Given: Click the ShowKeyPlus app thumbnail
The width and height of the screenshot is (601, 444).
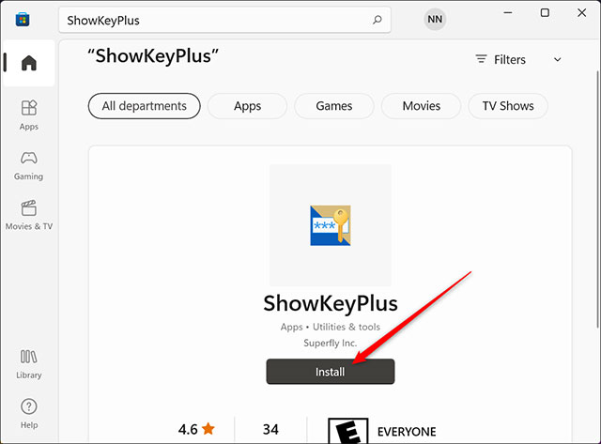Looking at the screenshot, I should [331, 225].
